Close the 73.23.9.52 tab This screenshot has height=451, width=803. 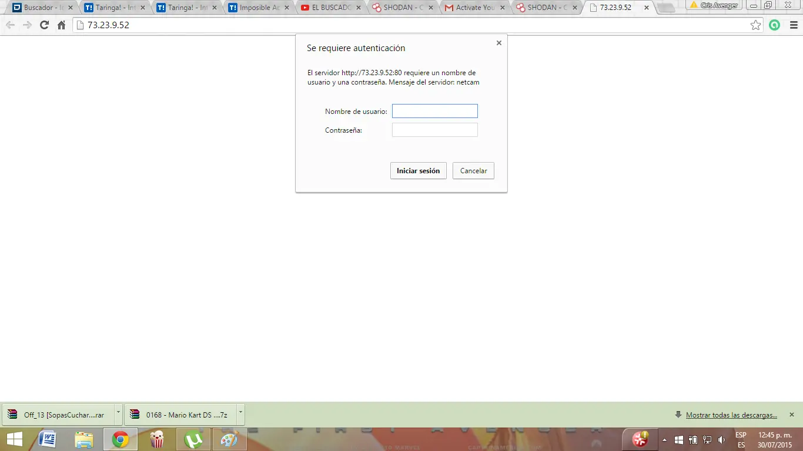pos(647,8)
